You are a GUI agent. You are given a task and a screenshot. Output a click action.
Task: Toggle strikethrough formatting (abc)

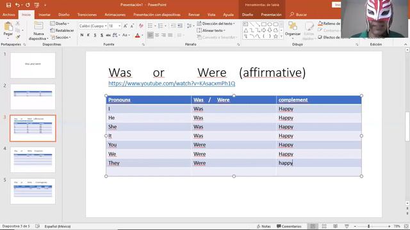[x=108, y=35]
